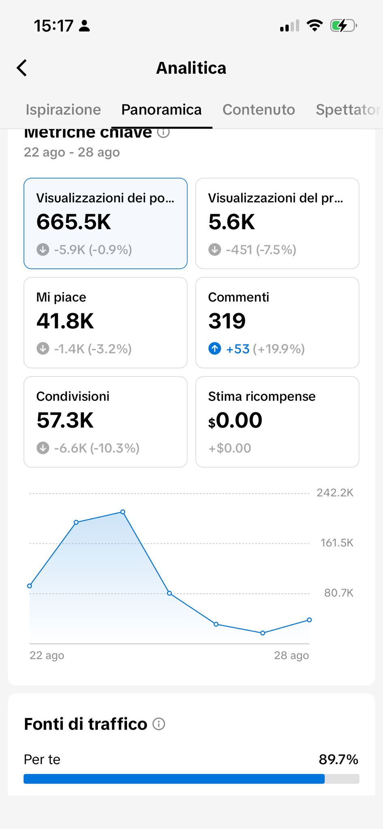The image size is (383, 829).
Task: Select the Visualizzazioni del profilo 5.6K card
Action: tap(277, 223)
